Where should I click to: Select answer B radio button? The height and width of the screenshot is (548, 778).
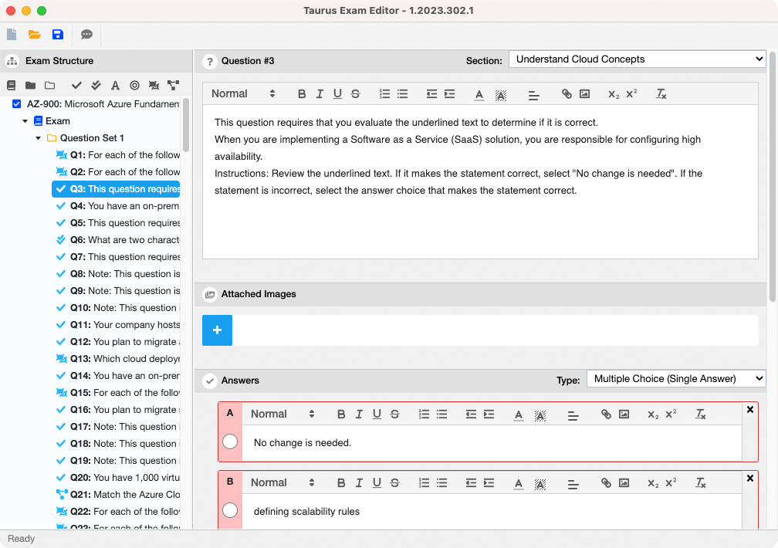coord(230,511)
